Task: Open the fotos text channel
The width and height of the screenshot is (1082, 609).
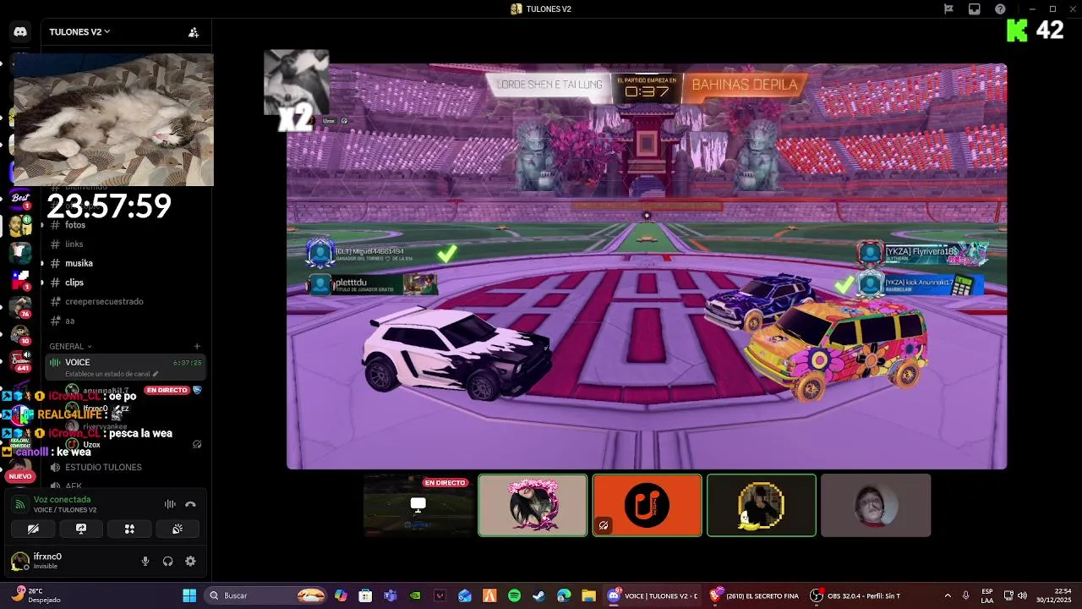Action: [125, 225]
